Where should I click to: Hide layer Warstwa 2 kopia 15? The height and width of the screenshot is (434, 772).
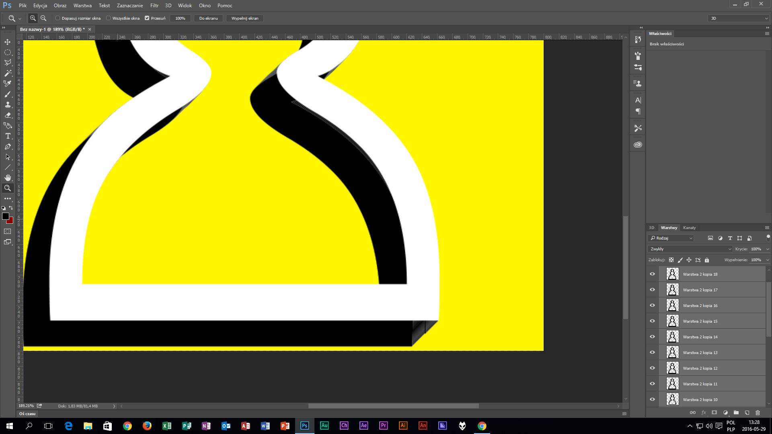click(x=652, y=321)
